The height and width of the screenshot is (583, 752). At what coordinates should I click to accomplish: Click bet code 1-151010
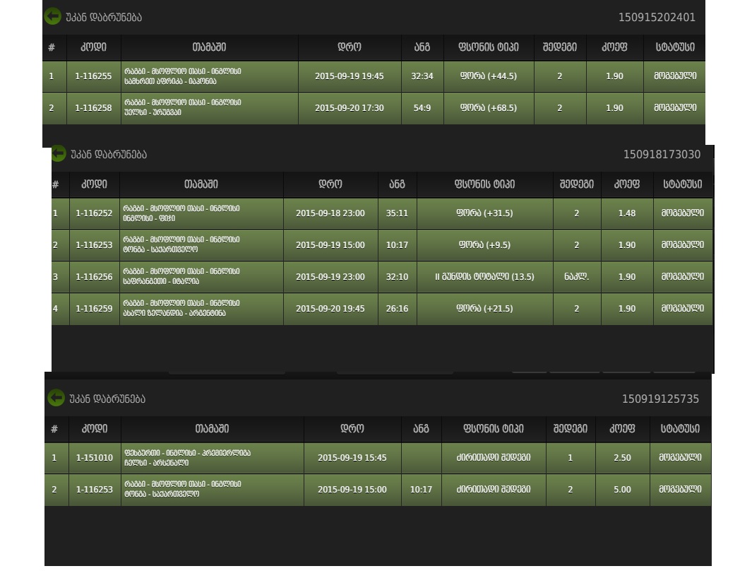click(95, 458)
